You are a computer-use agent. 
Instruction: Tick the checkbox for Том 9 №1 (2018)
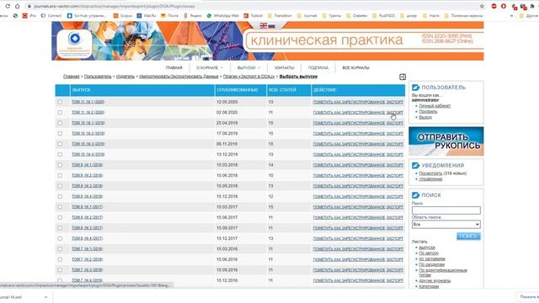click(60, 165)
